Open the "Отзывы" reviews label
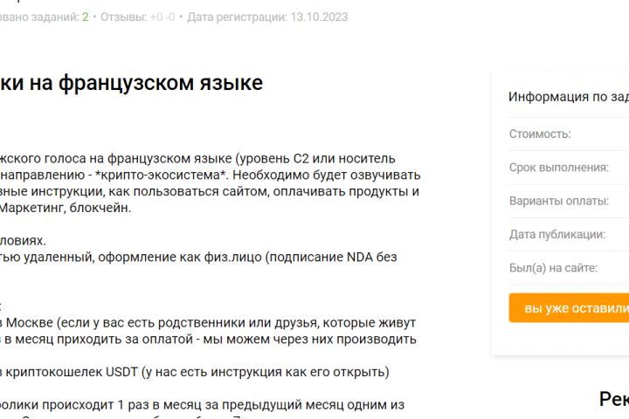The image size is (629, 419). click(122, 17)
